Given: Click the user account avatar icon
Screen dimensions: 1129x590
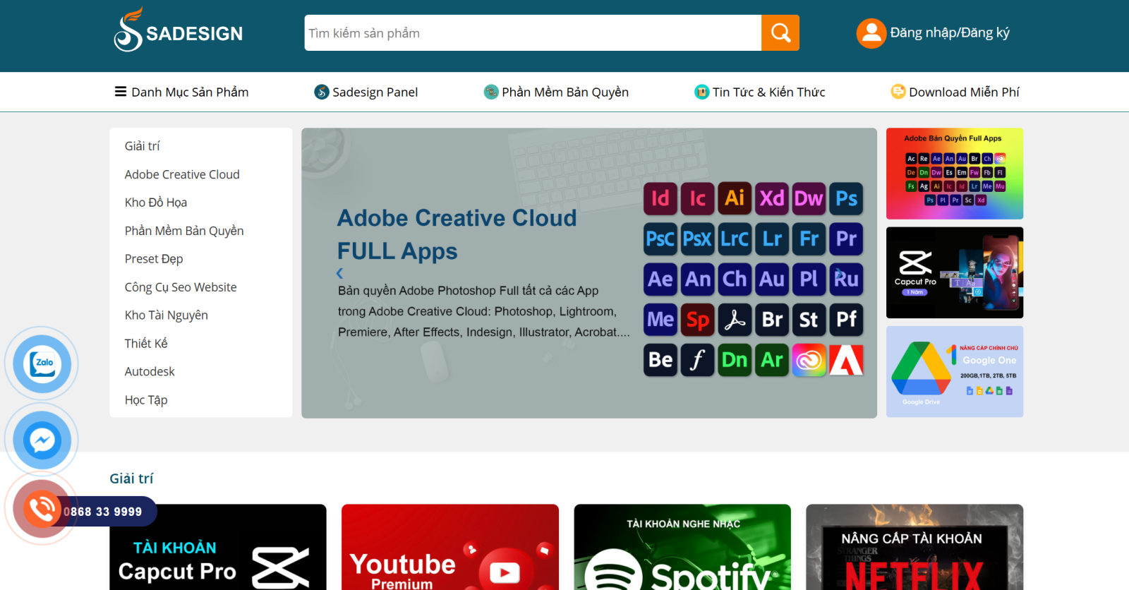Looking at the screenshot, I should (871, 32).
